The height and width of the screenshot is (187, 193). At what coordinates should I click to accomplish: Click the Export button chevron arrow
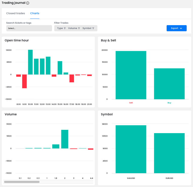[x=181, y=28]
